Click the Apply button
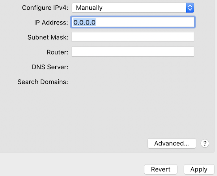The image size is (217, 176). tap(199, 169)
